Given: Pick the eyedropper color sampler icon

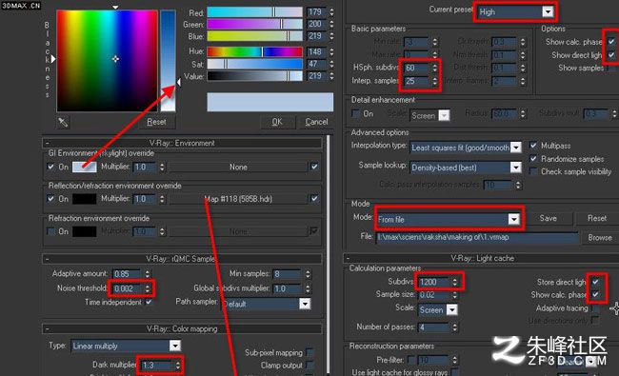Looking at the screenshot, I should click(x=63, y=122).
